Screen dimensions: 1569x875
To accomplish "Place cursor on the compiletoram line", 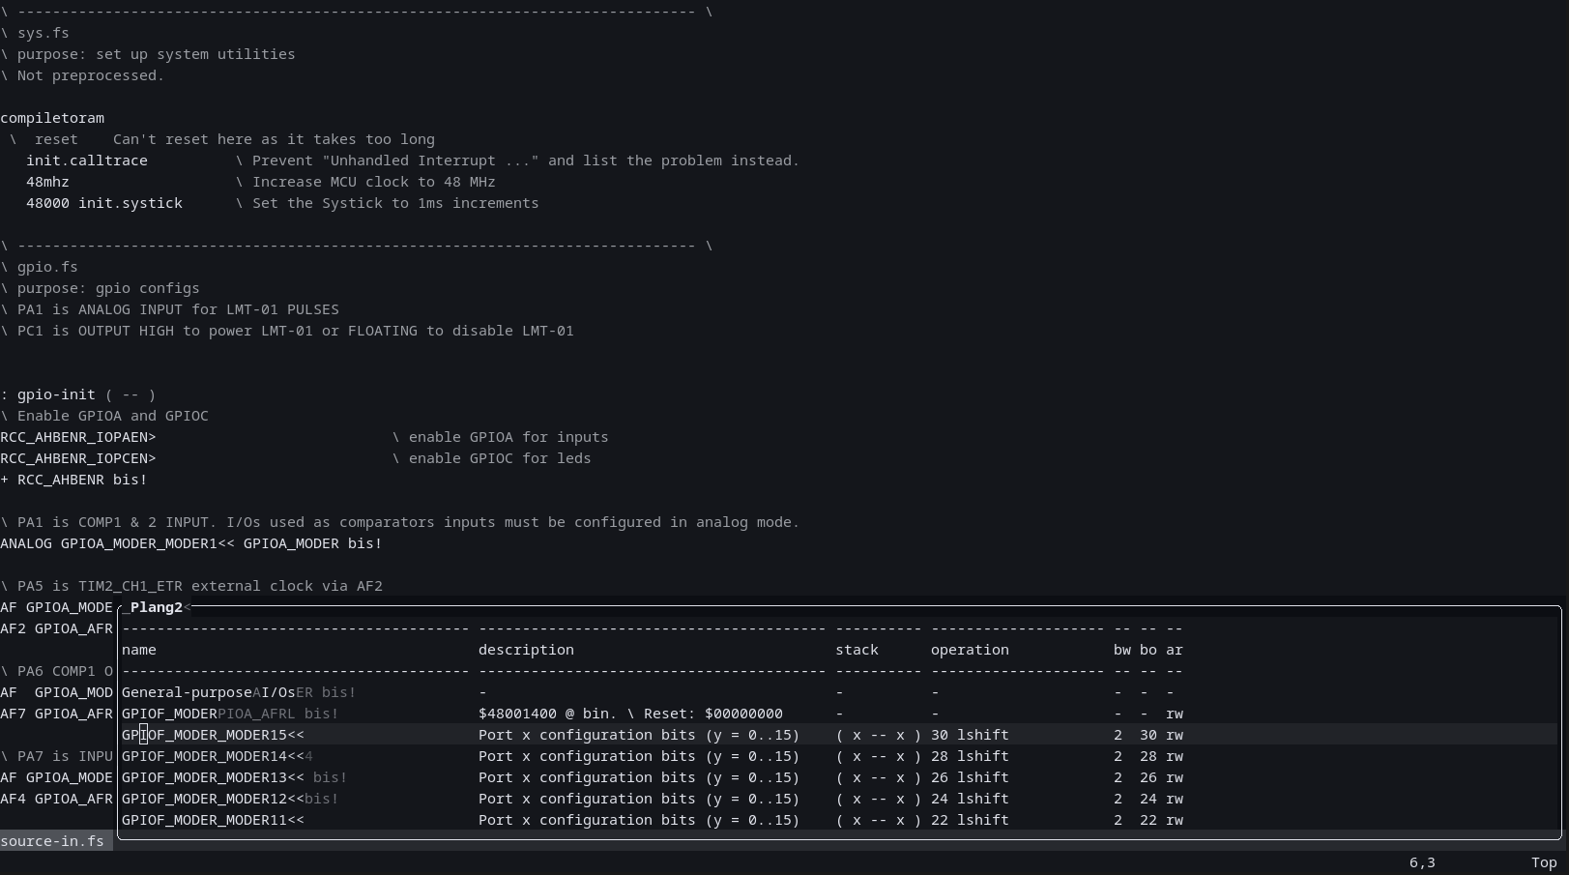I will (x=52, y=118).
